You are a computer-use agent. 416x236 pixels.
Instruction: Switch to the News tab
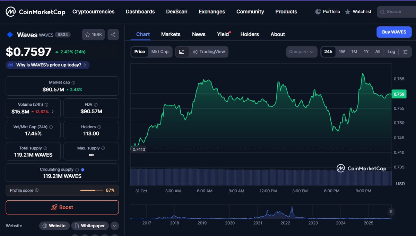pos(199,34)
